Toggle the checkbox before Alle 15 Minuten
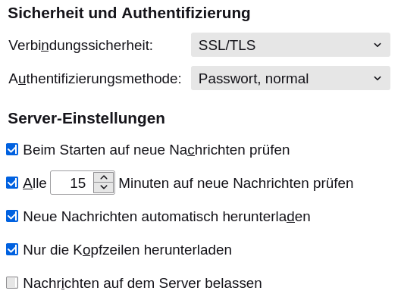 (x=12, y=183)
